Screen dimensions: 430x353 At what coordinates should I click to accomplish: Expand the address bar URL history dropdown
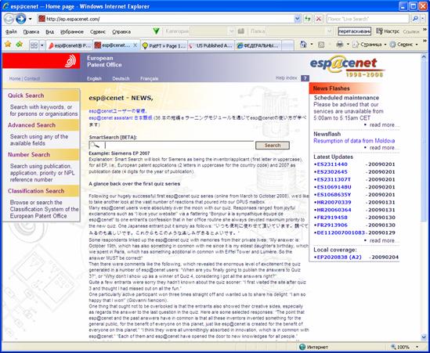coord(298,19)
